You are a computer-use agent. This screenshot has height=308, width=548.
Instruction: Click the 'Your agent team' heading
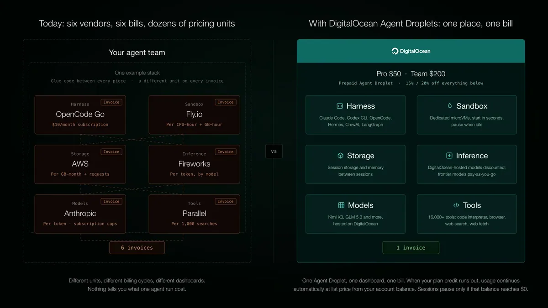[137, 52]
